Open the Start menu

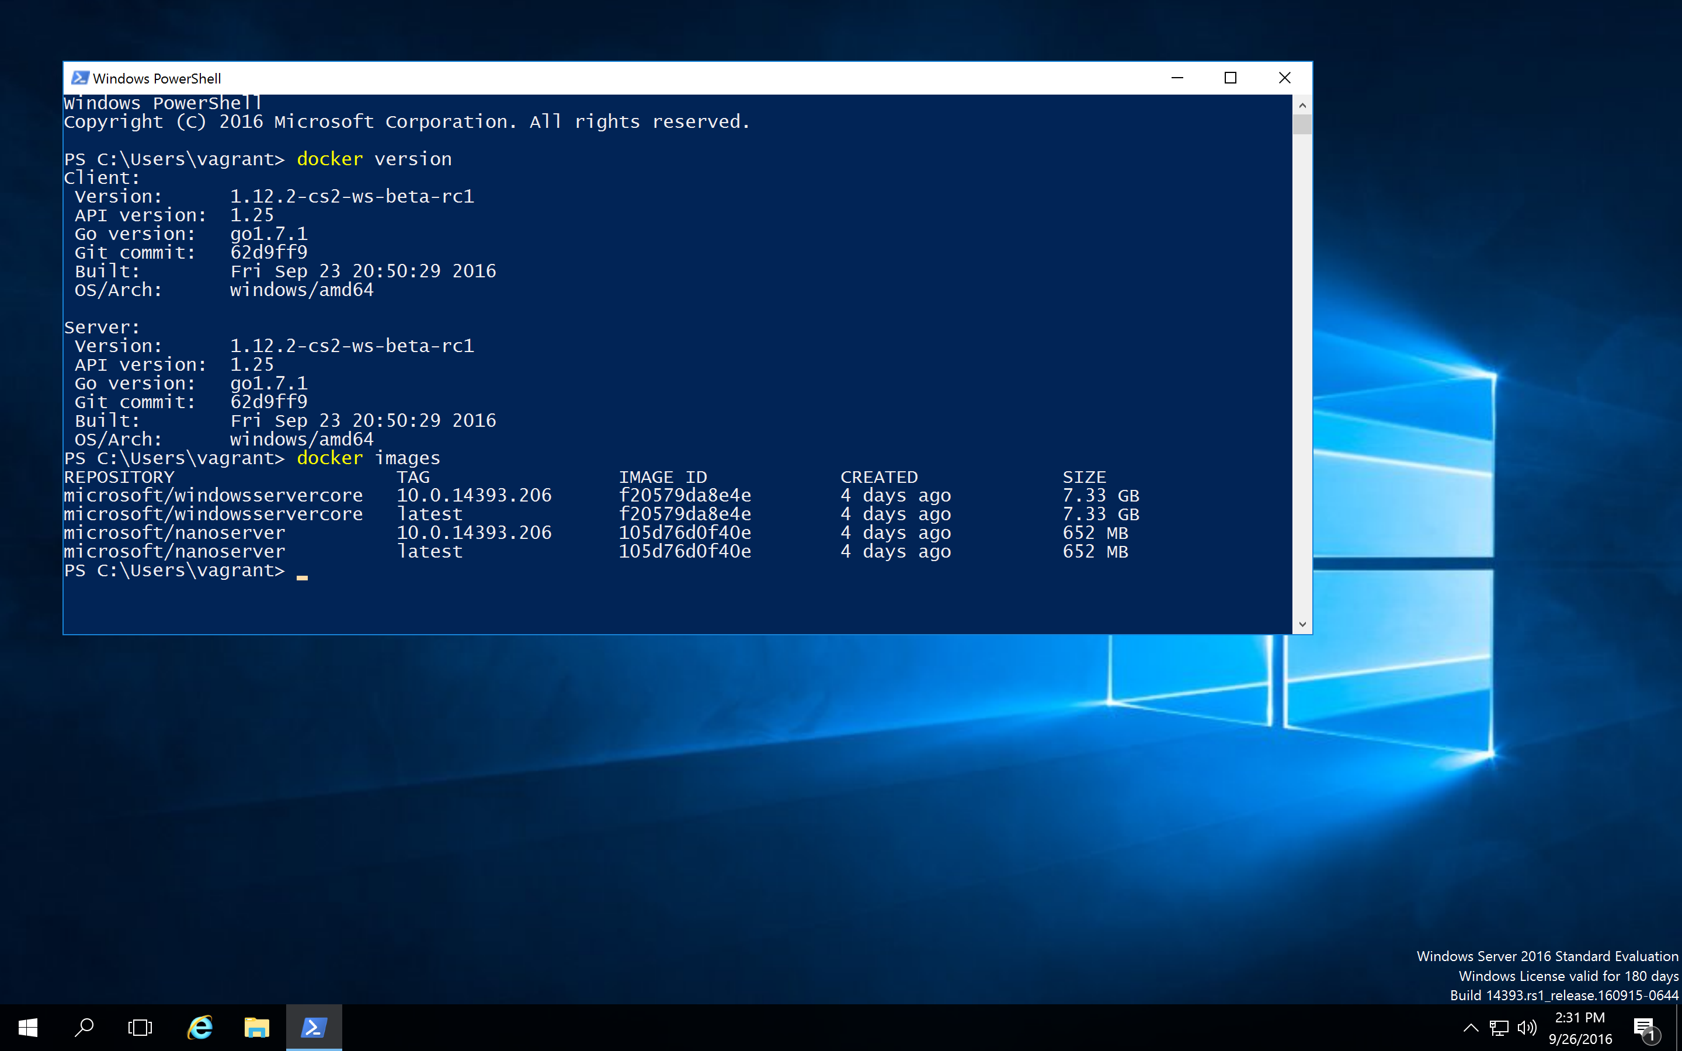[x=28, y=1028]
